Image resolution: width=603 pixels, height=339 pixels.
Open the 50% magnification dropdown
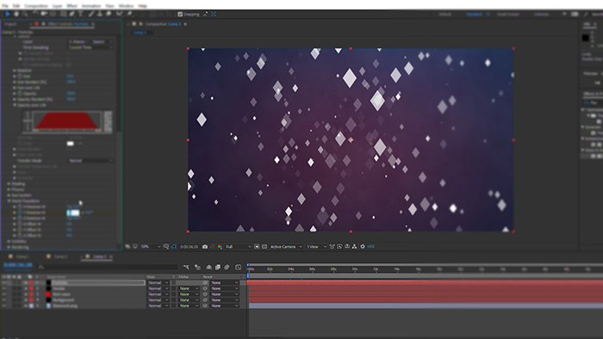(151, 246)
